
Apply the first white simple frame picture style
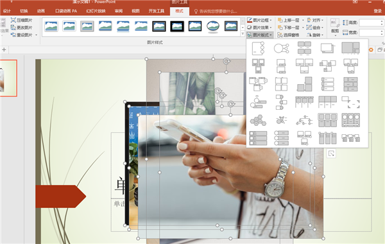click(x=51, y=26)
